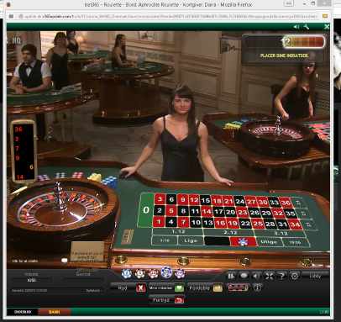Select the dark blue 50 chip
The image size is (341, 322).
(x=166, y=272)
